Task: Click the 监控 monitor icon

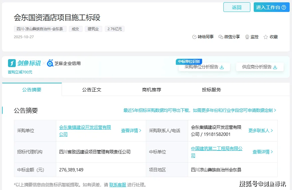Action: [247, 37]
